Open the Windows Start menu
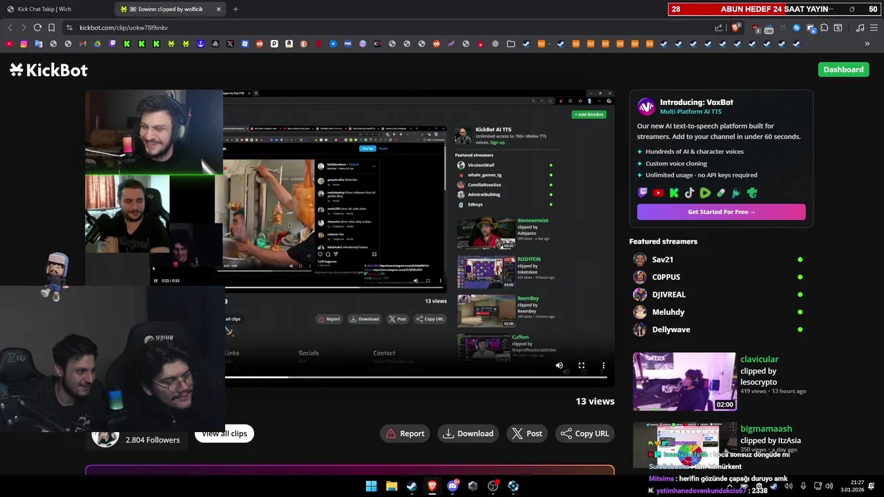This screenshot has width=884, height=497. pos(371,486)
